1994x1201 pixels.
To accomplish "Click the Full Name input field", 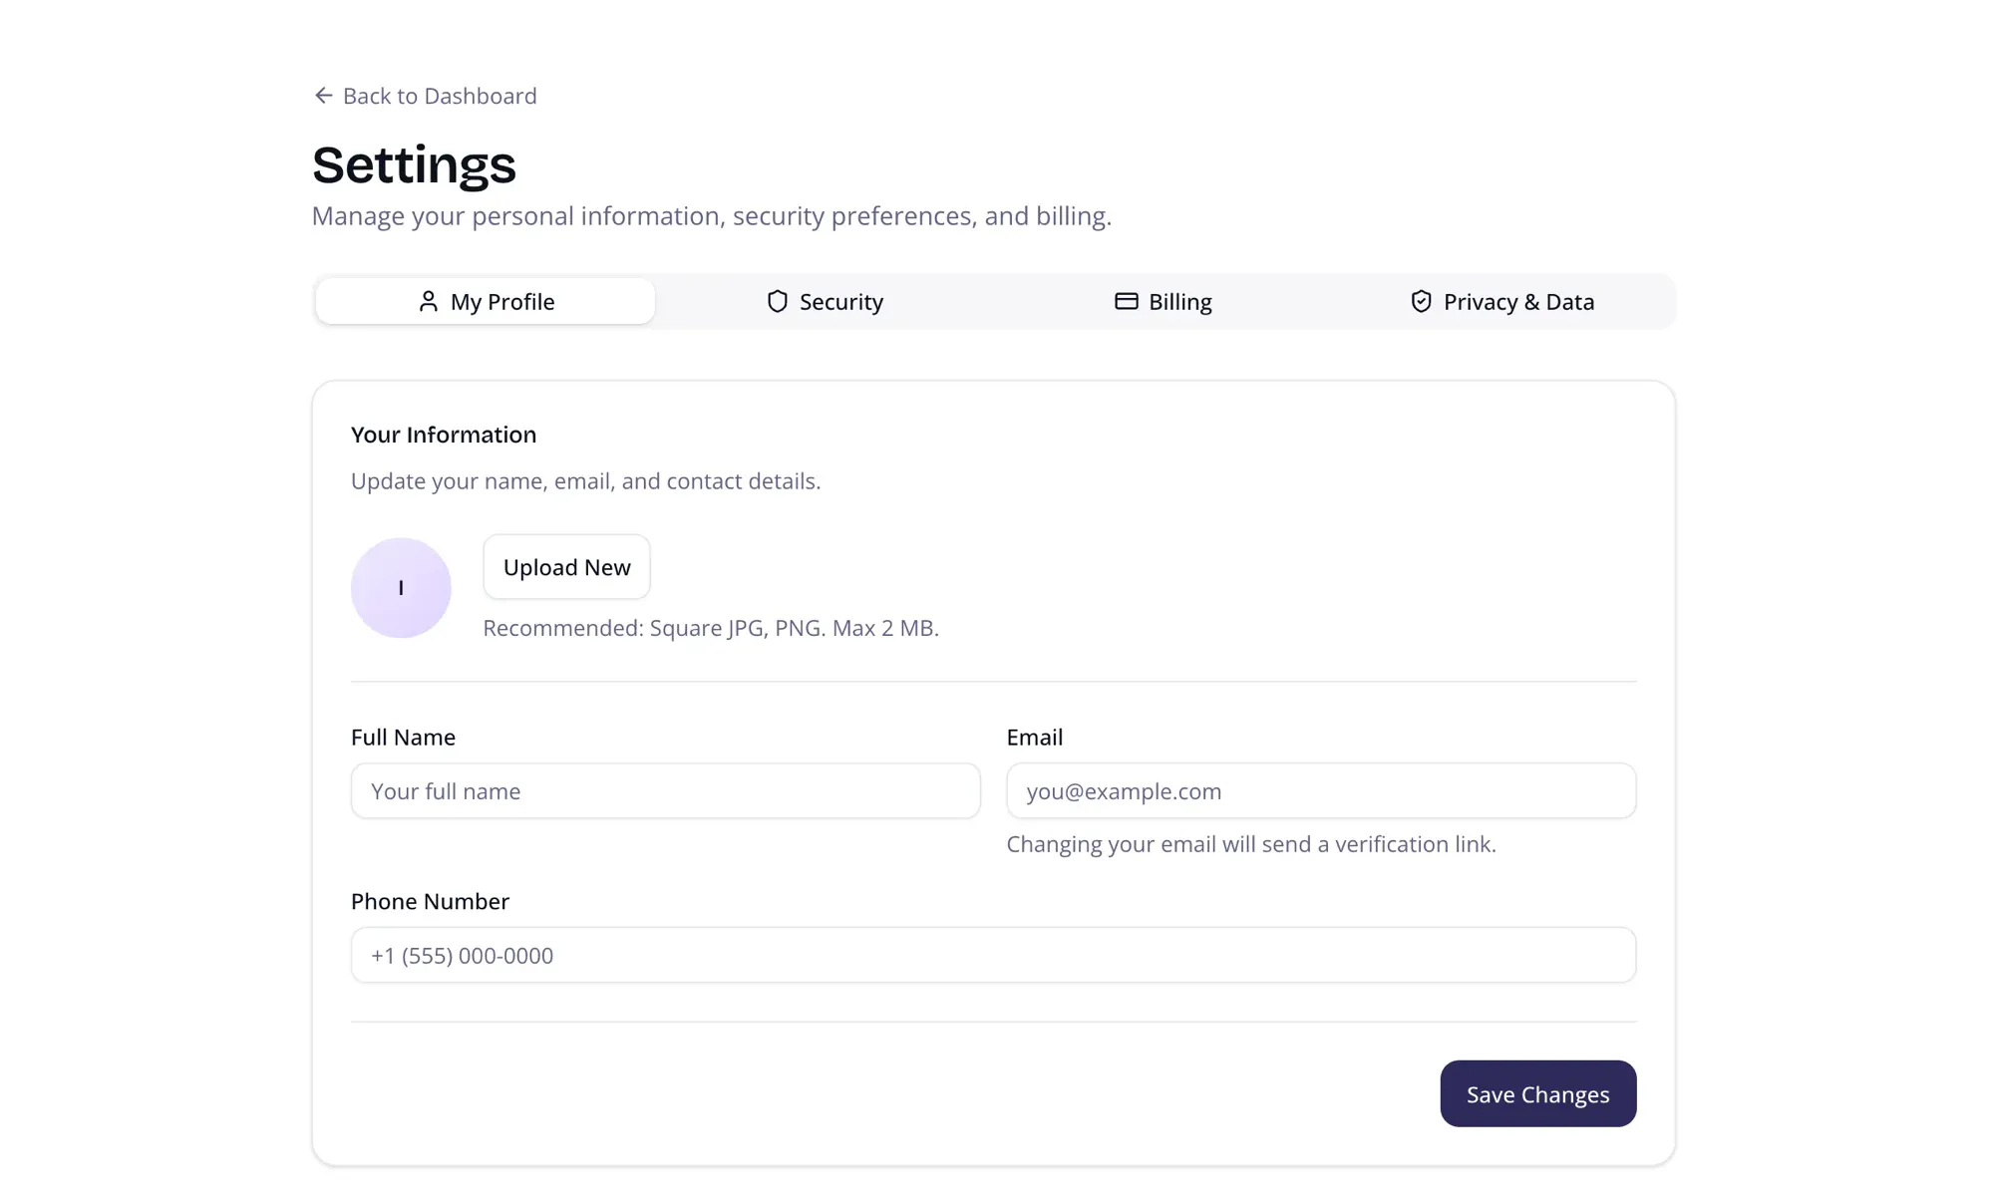I will (x=665, y=790).
